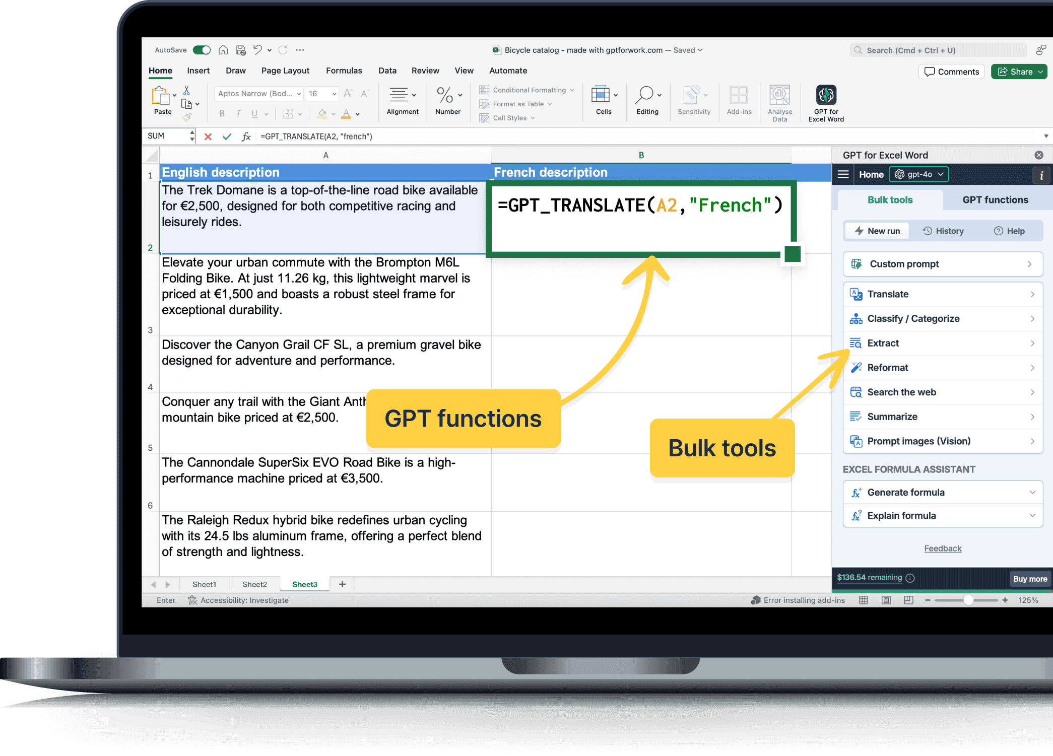Screen dimensions: 1053x756
Task: Click the Buy more button
Action: [1030, 579]
